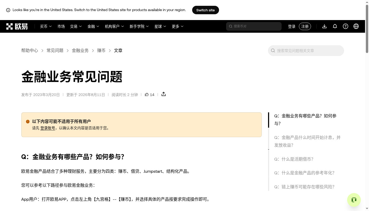The width and height of the screenshot is (369, 211).
Task: Click the thumbs-up like icon
Action: pyautogui.click(x=147, y=94)
